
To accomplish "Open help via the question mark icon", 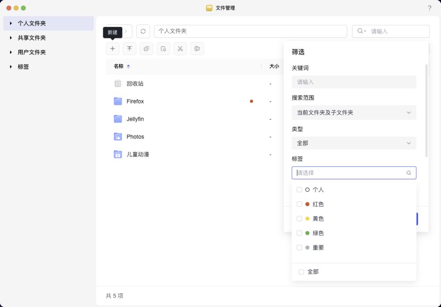I will tap(430, 8).
